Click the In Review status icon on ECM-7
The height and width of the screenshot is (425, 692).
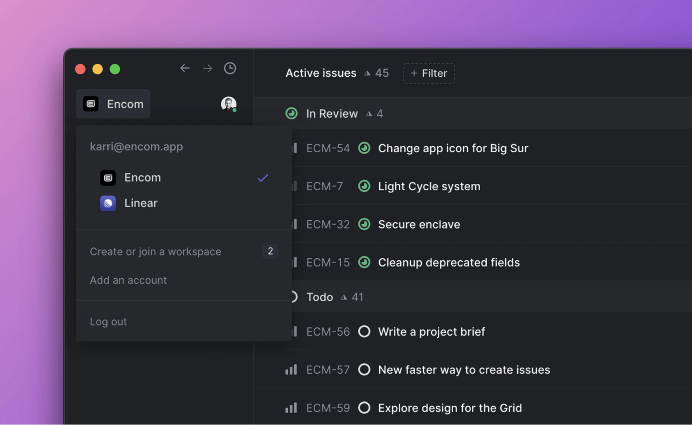(x=364, y=186)
